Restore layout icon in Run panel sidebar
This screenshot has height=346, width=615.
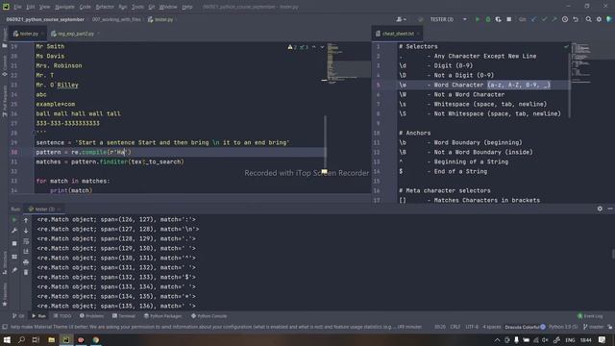14,257
